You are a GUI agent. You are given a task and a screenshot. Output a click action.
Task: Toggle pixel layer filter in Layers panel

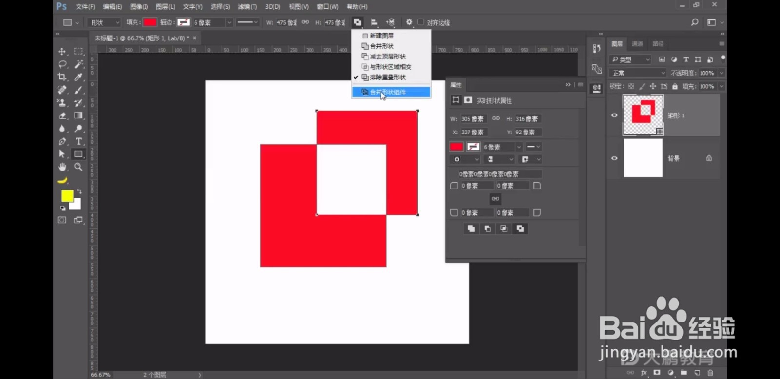[x=662, y=59]
